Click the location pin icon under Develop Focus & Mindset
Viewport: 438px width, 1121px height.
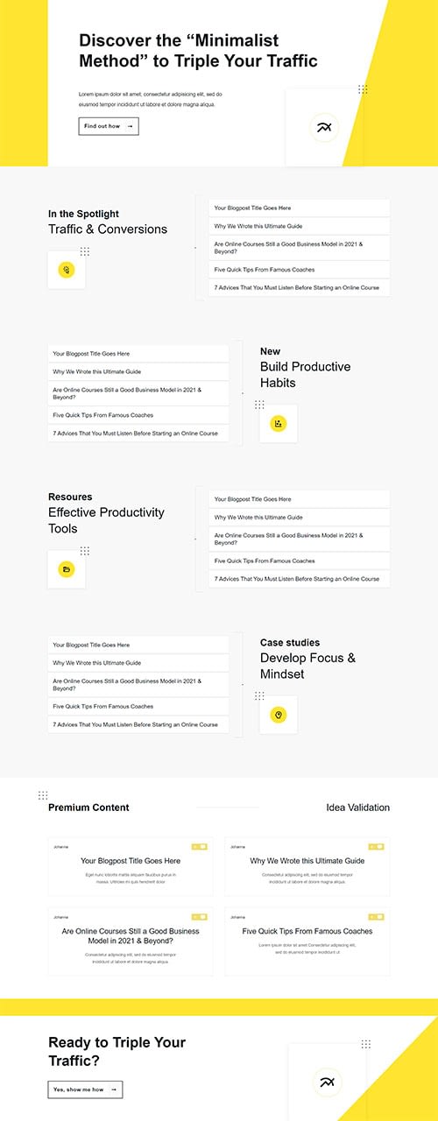tap(279, 716)
